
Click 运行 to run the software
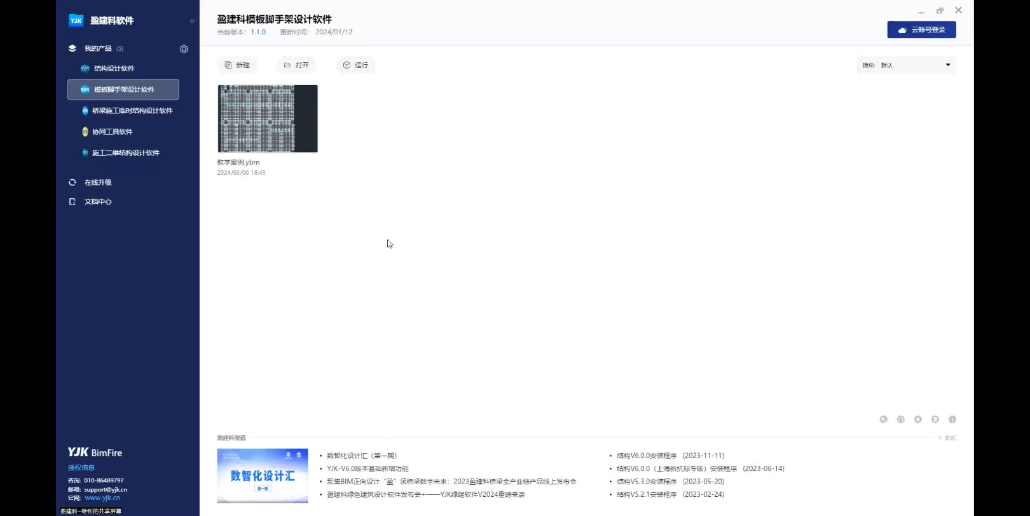[x=355, y=65]
